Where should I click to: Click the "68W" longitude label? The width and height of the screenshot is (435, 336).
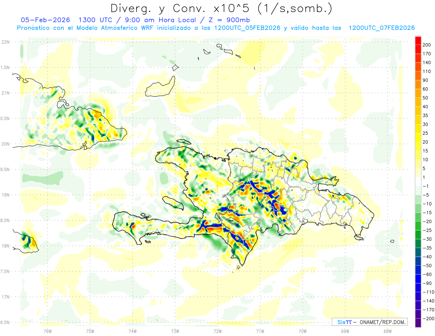click(388, 331)
